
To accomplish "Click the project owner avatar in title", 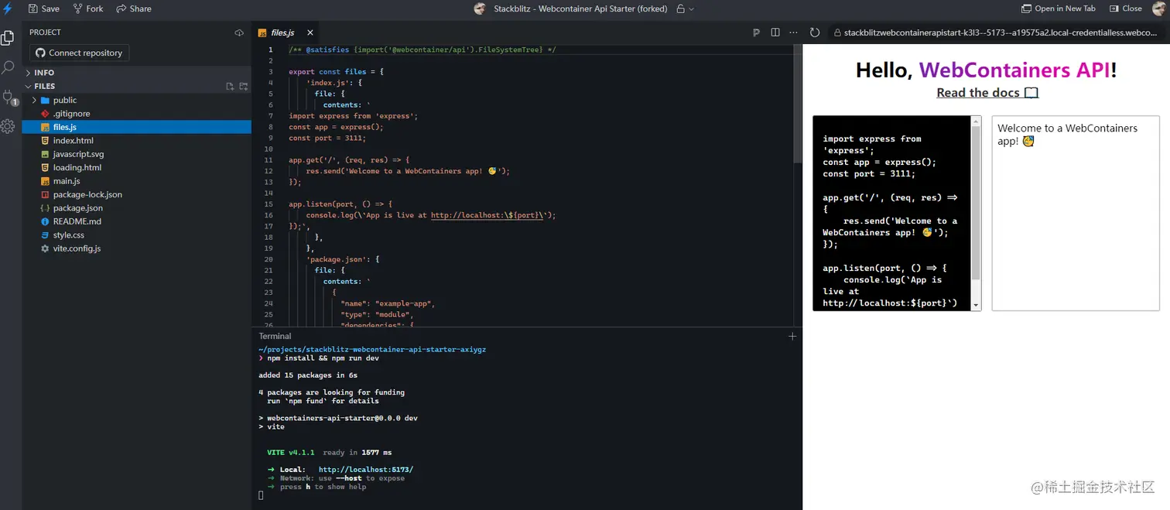I will pyautogui.click(x=480, y=9).
